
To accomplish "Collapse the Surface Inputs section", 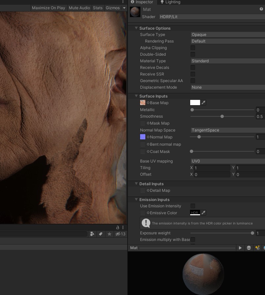I will point(136,96).
